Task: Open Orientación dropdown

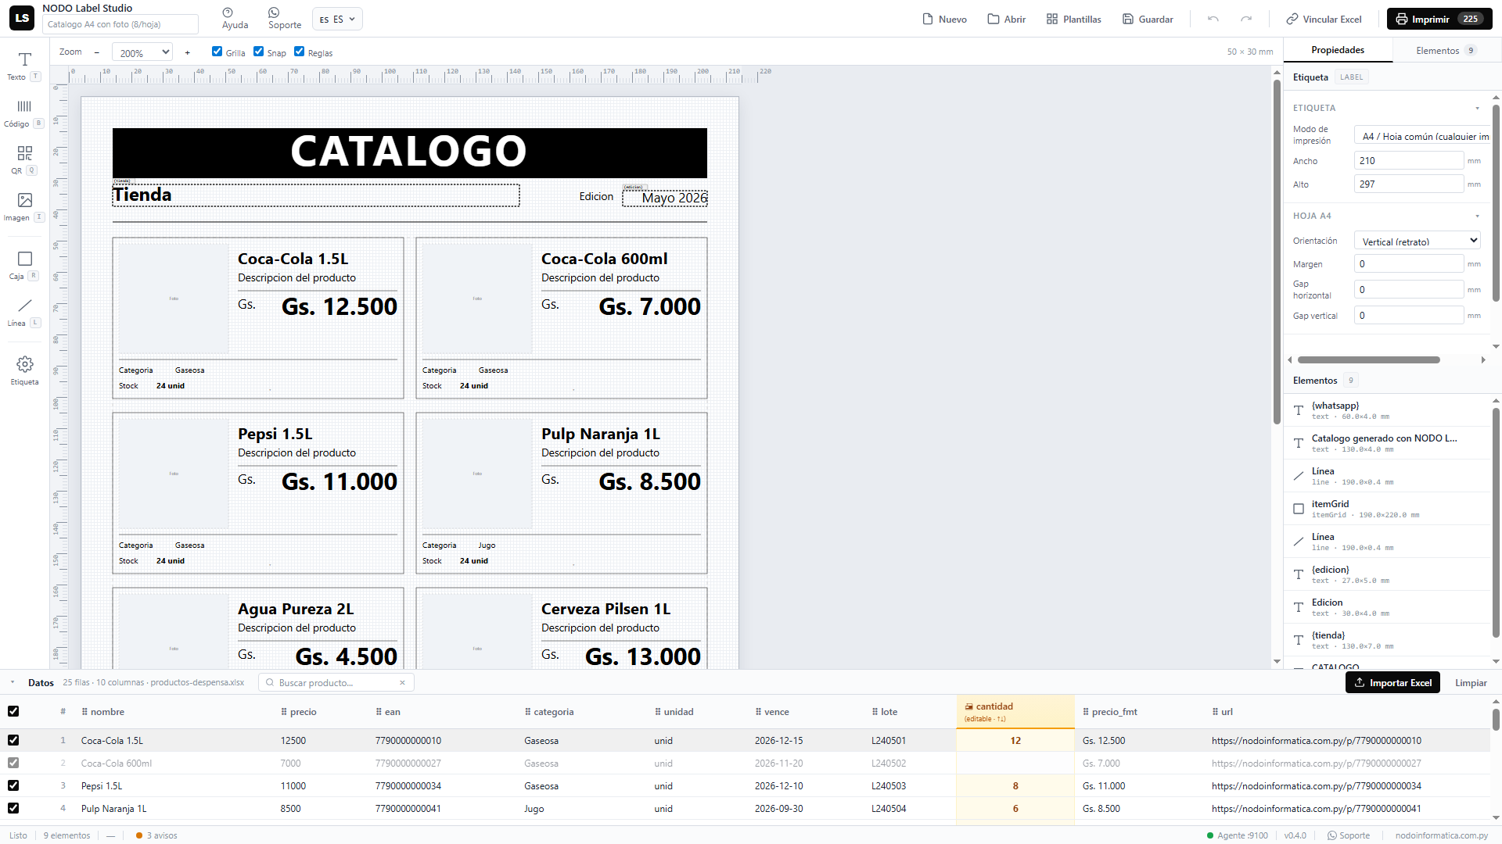Action: pyautogui.click(x=1418, y=241)
